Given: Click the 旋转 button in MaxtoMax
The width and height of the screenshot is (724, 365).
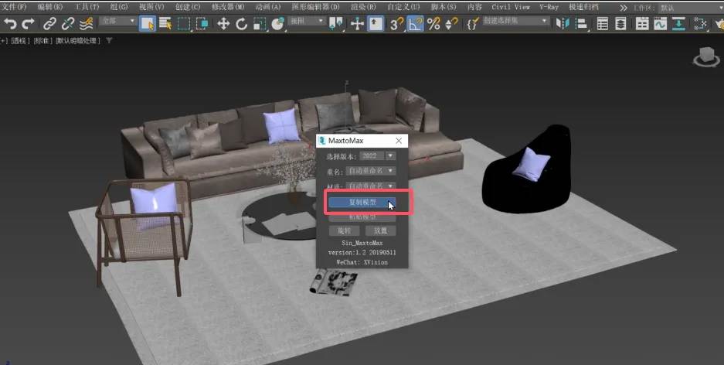Looking at the screenshot, I should pos(344,230).
